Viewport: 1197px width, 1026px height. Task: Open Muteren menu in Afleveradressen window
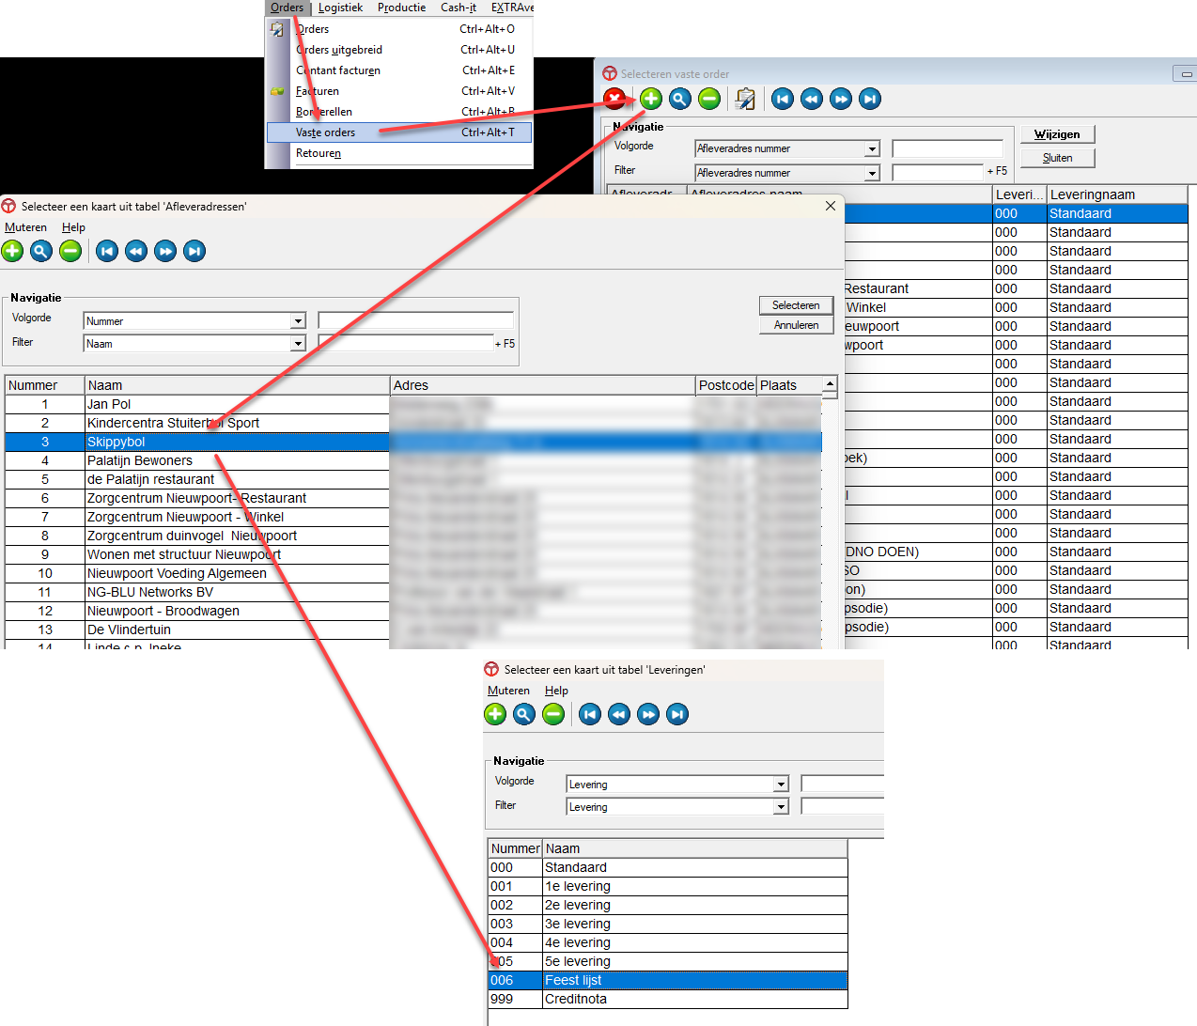click(25, 227)
